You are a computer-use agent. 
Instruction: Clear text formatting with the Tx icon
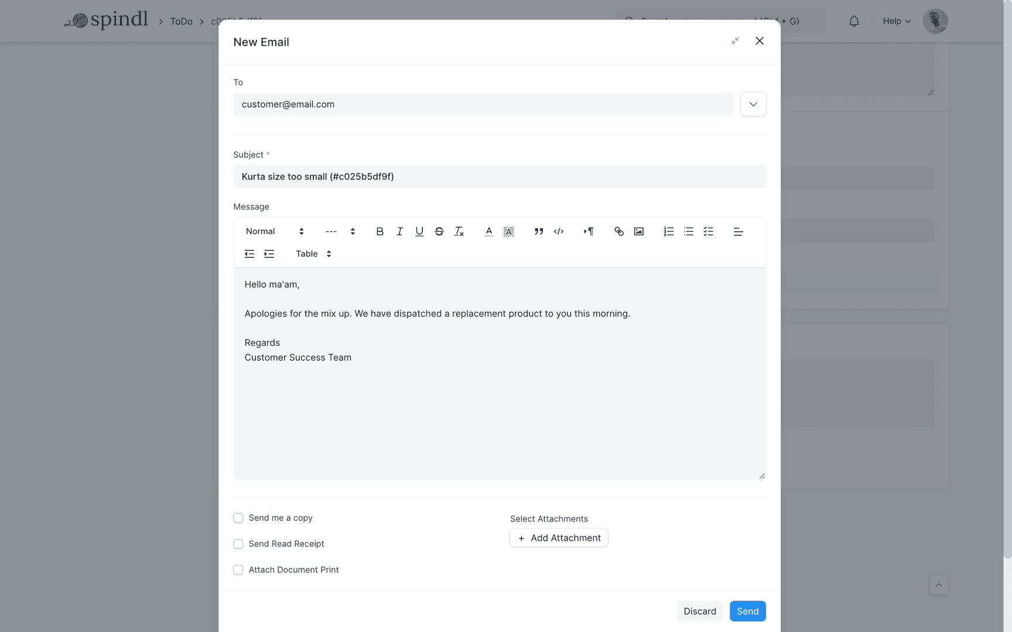459,231
